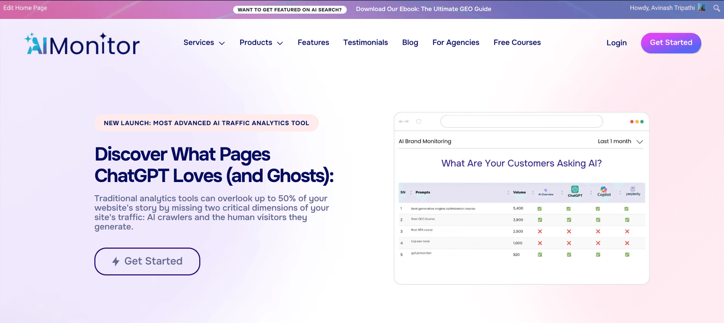
Task: Click the mockup browser back/forward arrows
Action: [x=404, y=122]
